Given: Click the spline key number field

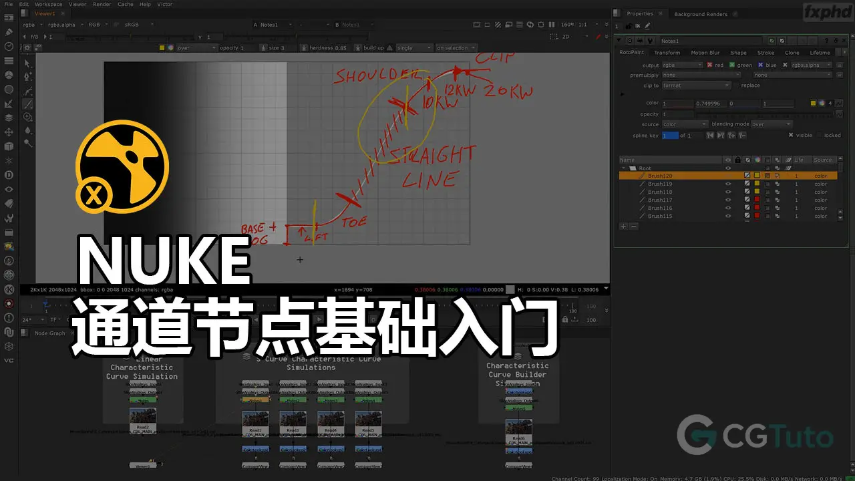Looking at the screenshot, I should coord(669,136).
